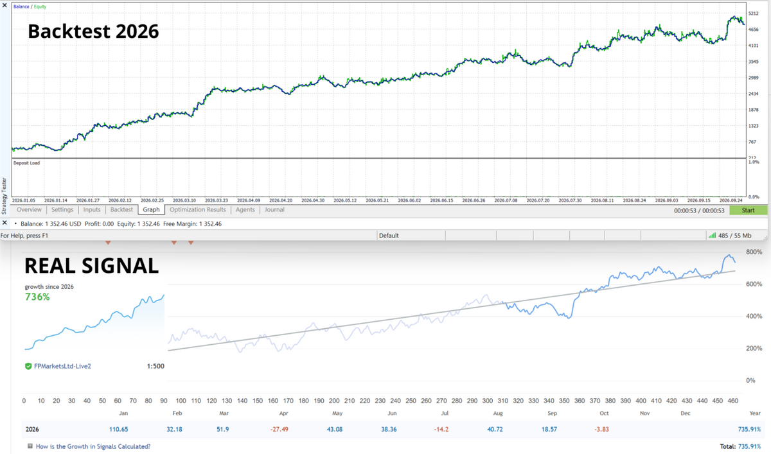Click the "736%" growth figure
This screenshot has width=771, height=454.
pyautogui.click(x=36, y=297)
